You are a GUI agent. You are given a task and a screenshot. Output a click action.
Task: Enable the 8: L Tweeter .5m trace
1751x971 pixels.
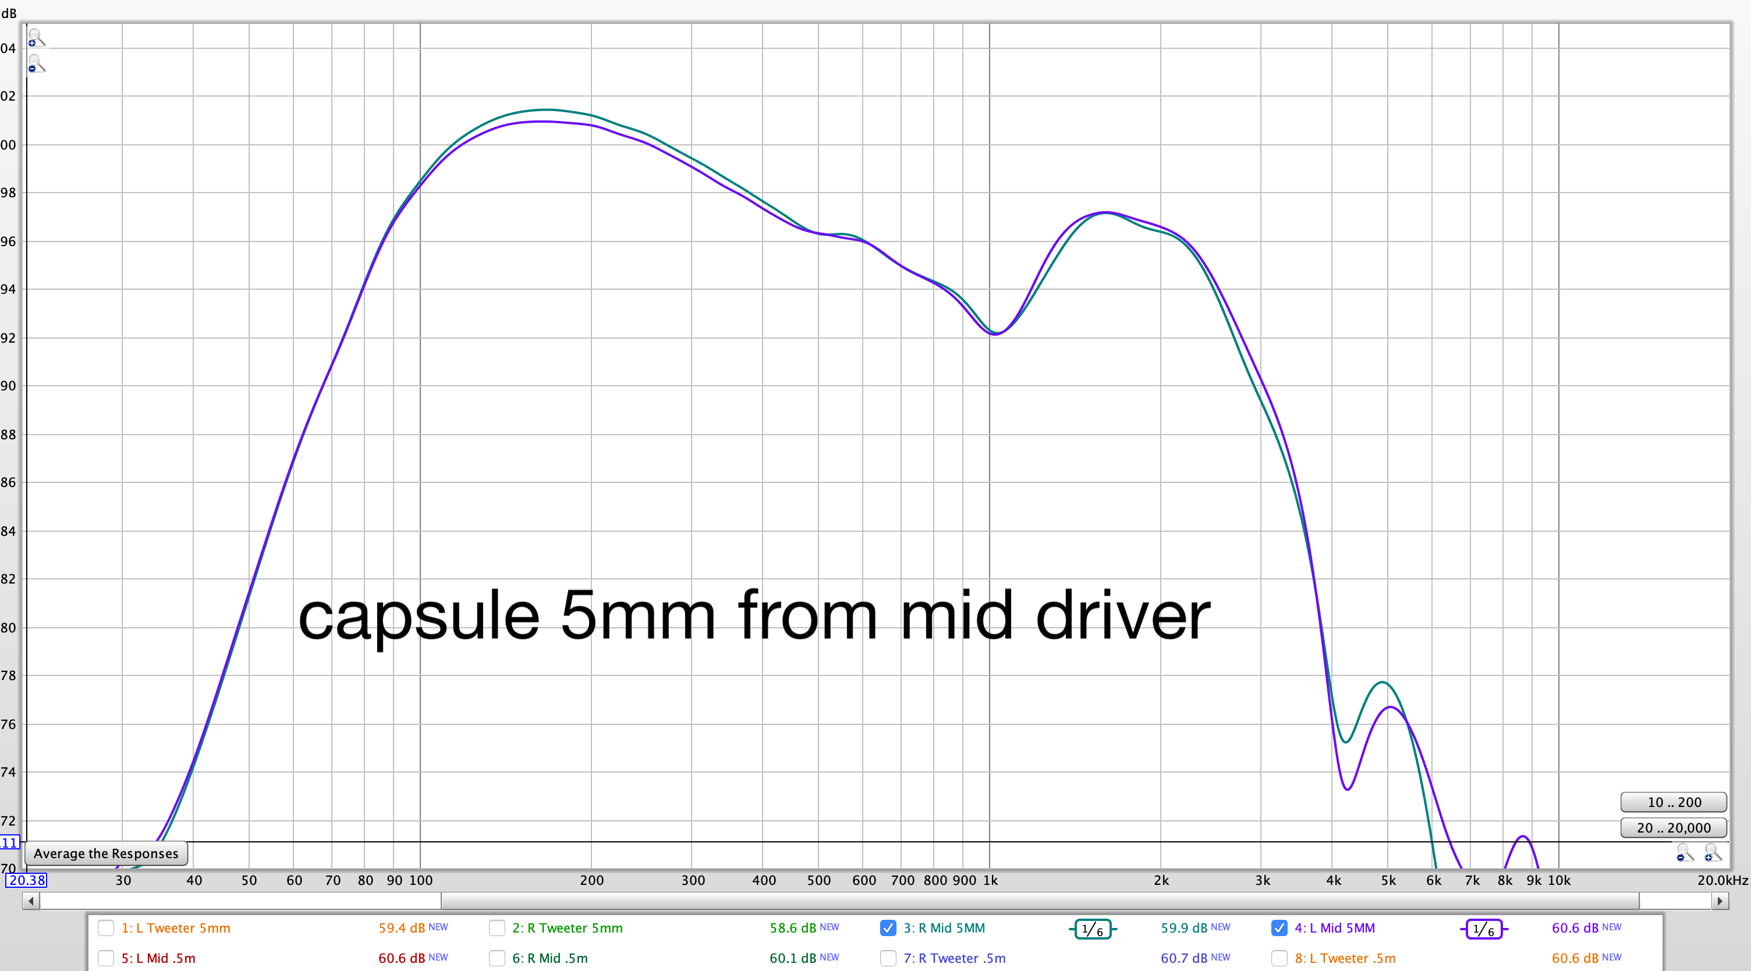click(1279, 958)
